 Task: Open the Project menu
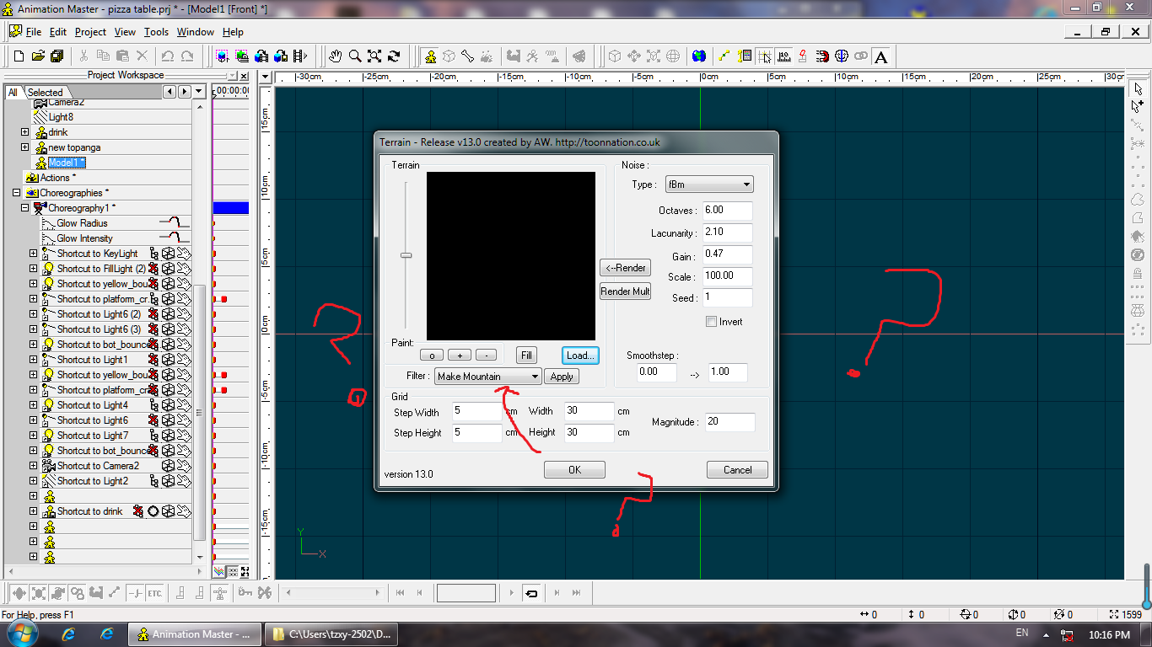90,32
